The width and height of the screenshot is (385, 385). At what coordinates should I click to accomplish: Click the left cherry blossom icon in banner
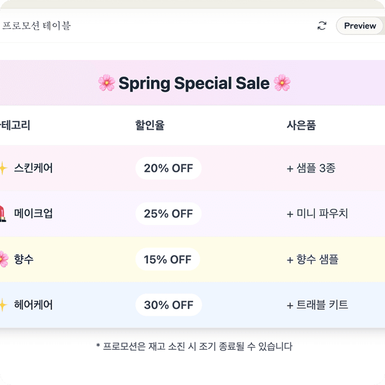pyautogui.click(x=106, y=83)
